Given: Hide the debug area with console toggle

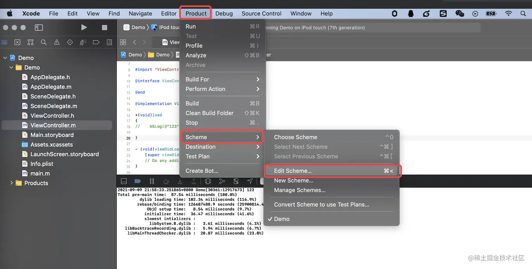Looking at the screenshot, I should click(x=124, y=181).
